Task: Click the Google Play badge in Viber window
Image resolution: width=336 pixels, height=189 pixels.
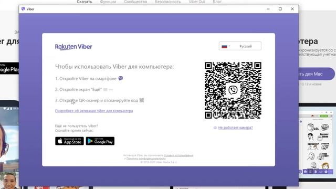Action: [x=100, y=141]
